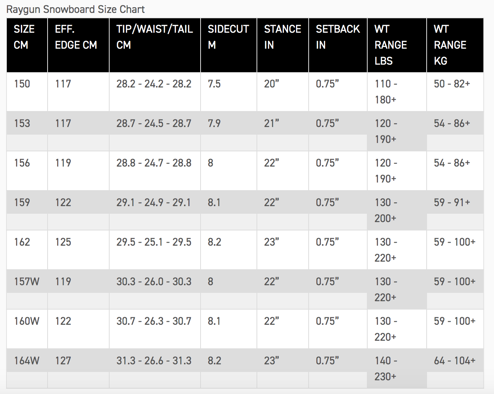Select the WT RANGE LBS header

click(390, 45)
